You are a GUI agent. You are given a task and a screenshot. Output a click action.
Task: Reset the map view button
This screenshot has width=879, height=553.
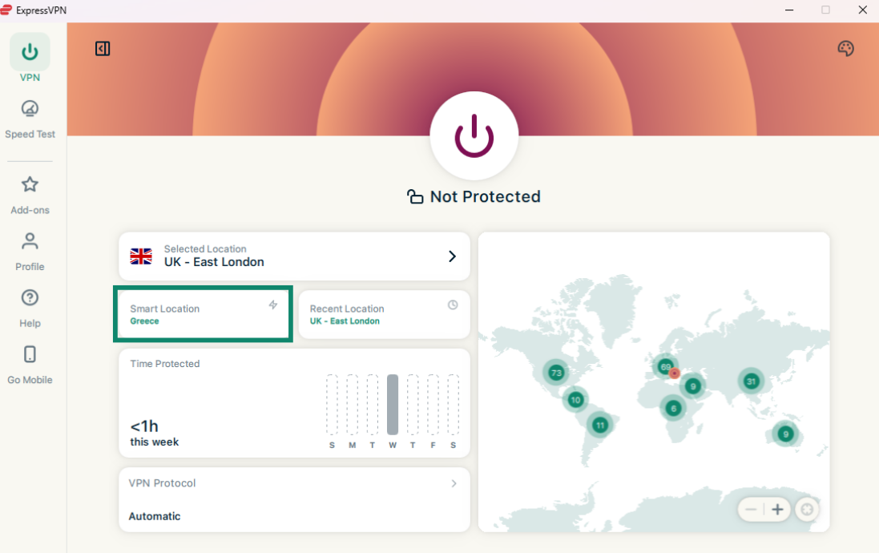[x=807, y=510]
